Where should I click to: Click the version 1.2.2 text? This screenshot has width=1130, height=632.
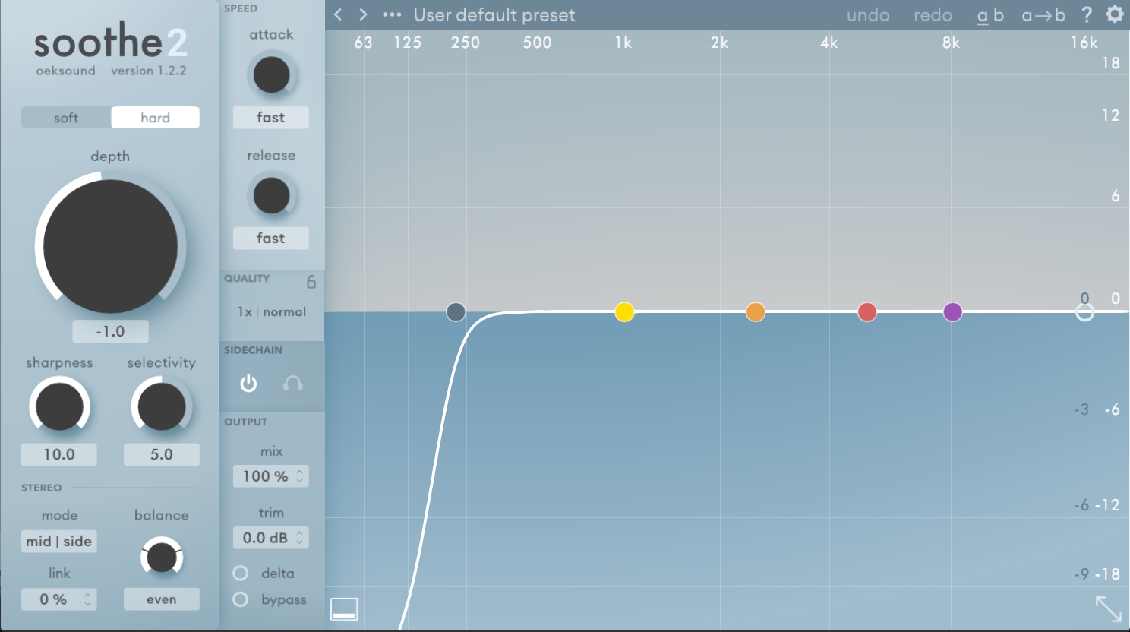click(149, 71)
